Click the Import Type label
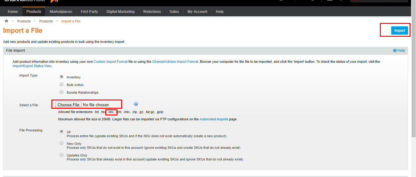Screen dimensions: 416x177 click(28, 75)
